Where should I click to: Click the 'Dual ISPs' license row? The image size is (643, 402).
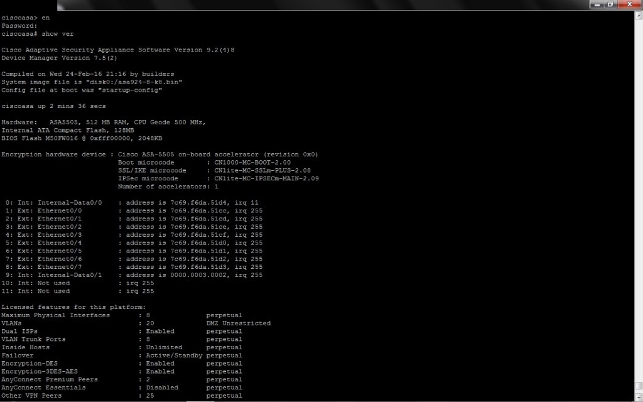pyautogui.click(x=122, y=331)
